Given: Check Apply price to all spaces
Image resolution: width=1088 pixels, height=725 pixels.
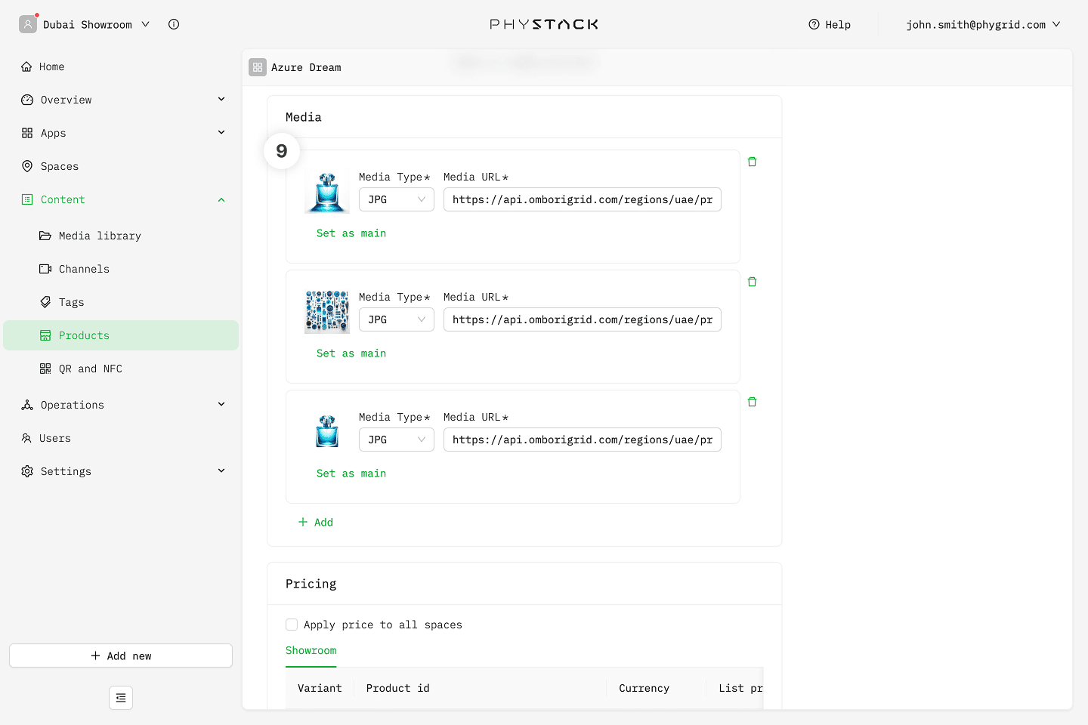Looking at the screenshot, I should pyautogui.click(x=292, y=625).
